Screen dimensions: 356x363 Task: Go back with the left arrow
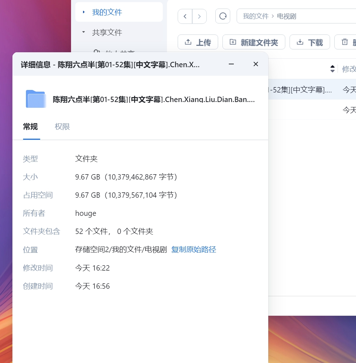tap(185, 16)
